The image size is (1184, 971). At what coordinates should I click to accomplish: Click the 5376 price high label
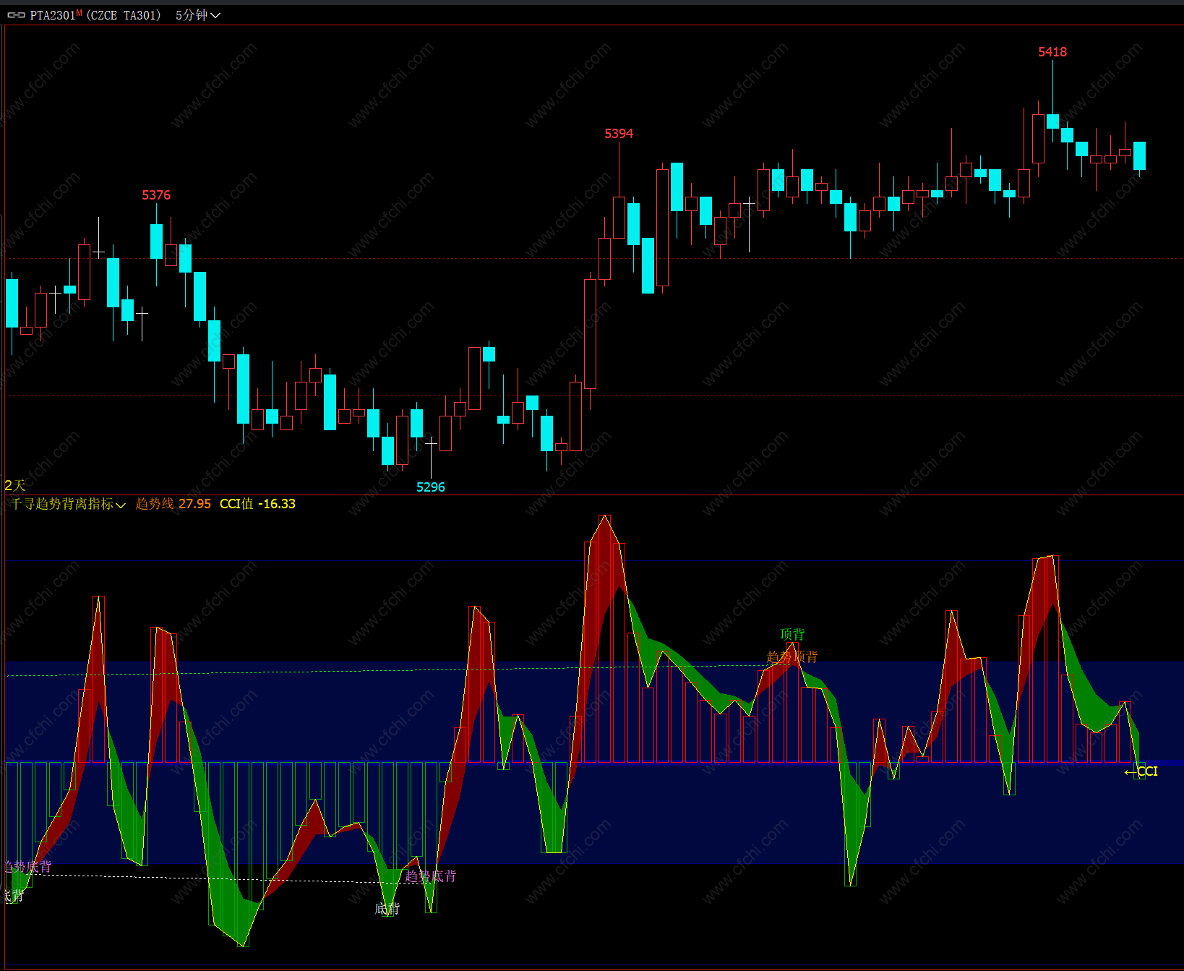pyautogui.click(x=156, y=195)
